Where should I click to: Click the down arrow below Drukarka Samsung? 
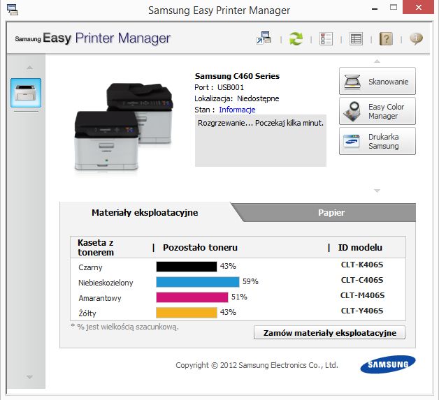point(377,191)
